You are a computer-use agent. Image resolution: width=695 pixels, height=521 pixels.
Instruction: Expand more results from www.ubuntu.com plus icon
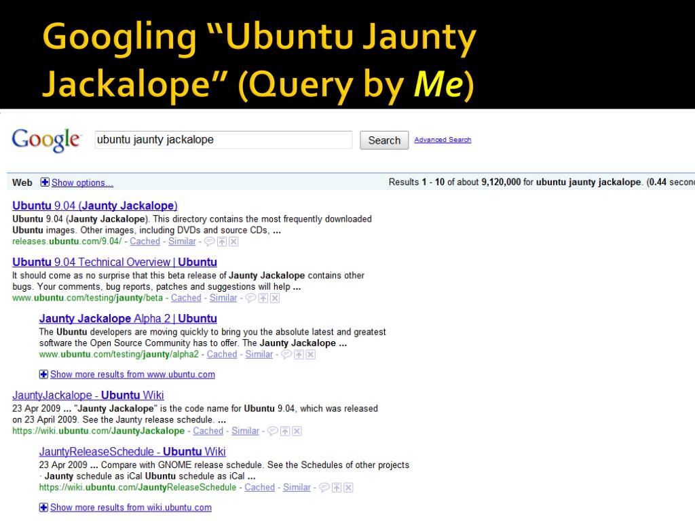tap(43, 374)
